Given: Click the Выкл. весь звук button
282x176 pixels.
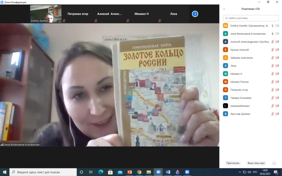Looking at the screenshot, I should pyautogui.click(x=256, y=163).
